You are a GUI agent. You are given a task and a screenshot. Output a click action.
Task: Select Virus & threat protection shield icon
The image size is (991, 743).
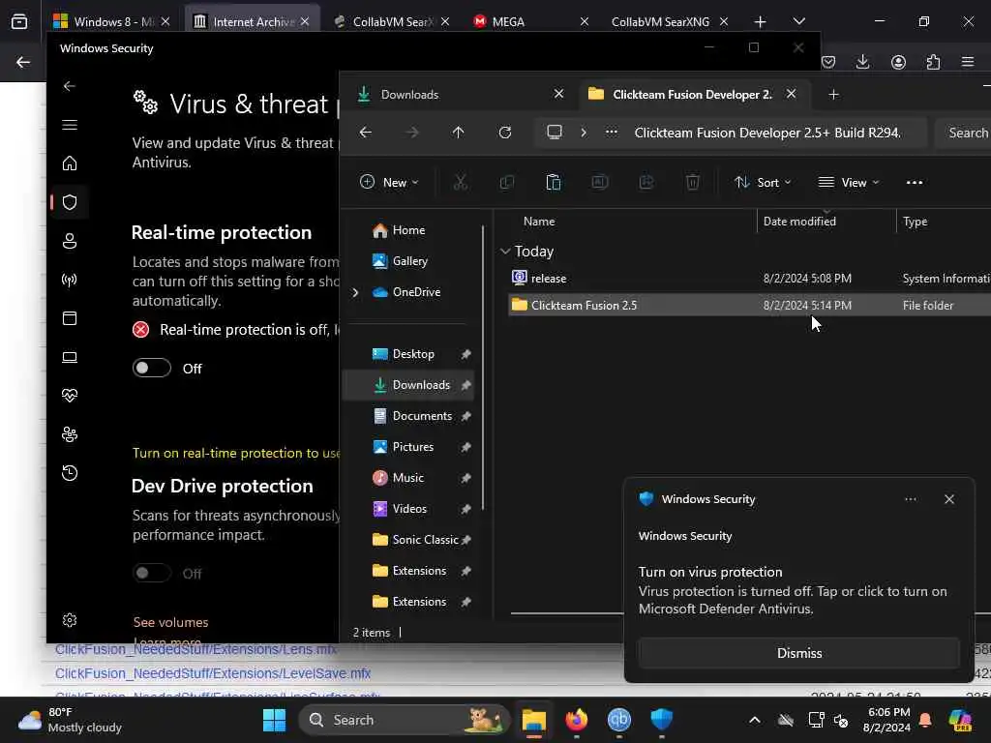coord(70,202)
